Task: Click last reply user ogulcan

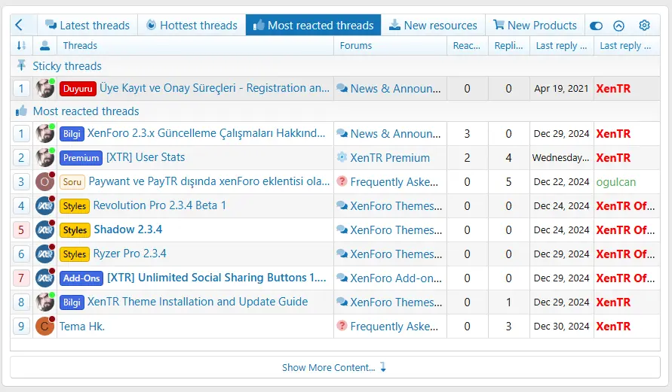Action: tap(616, 181)
